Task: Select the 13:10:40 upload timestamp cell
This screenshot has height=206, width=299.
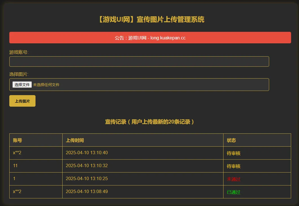Action: point(87,153)
